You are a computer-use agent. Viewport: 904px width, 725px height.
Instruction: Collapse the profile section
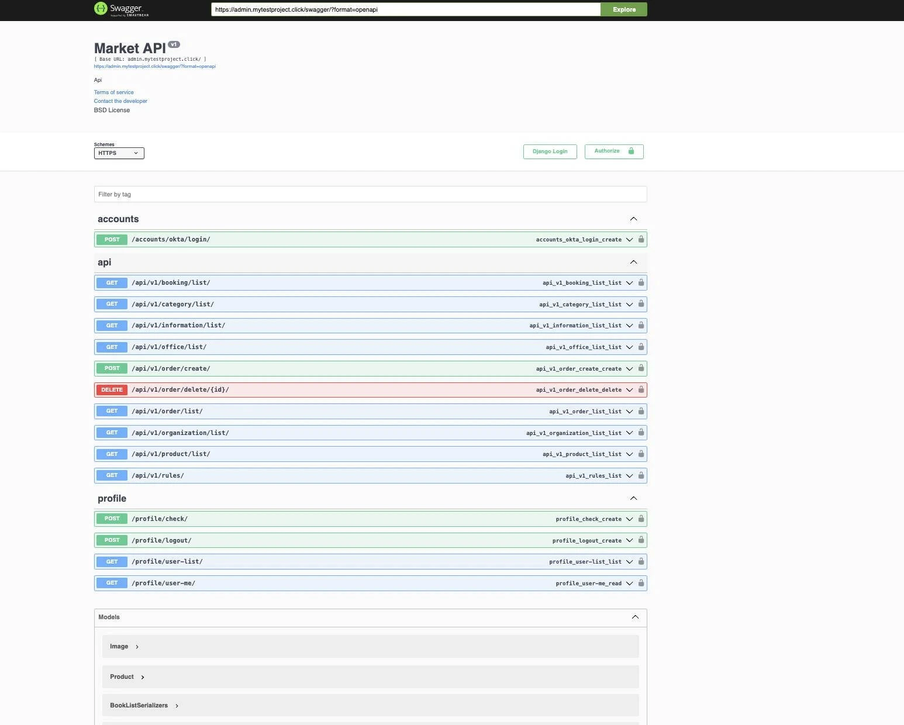(633, 498)
